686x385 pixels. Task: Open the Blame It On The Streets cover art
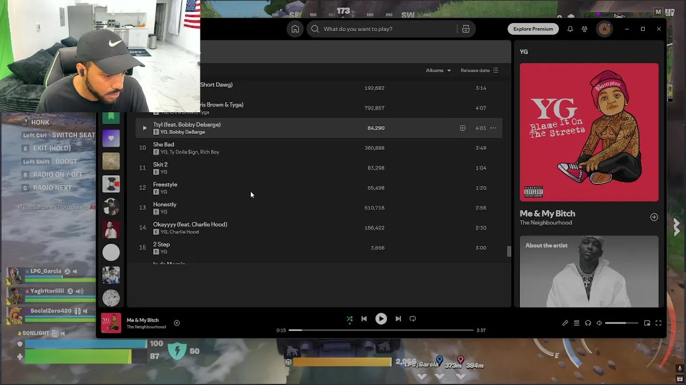589,132
